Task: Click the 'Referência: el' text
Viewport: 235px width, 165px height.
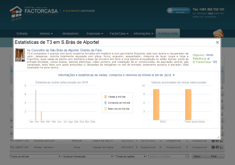Action: (x=201, y=59)
